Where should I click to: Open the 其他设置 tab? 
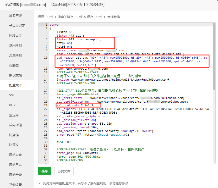pos(15,185)
